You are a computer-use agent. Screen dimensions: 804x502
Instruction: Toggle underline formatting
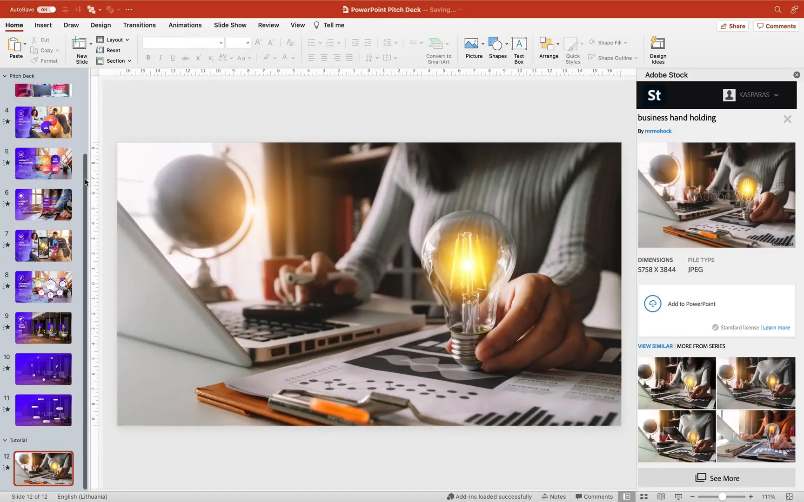tap(173, 58)
